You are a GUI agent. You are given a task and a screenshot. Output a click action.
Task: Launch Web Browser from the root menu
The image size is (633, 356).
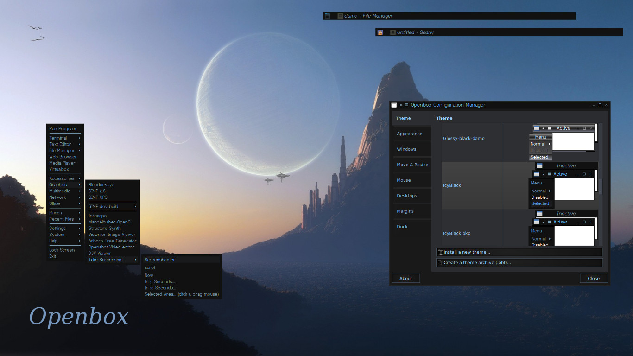point(65,157)
